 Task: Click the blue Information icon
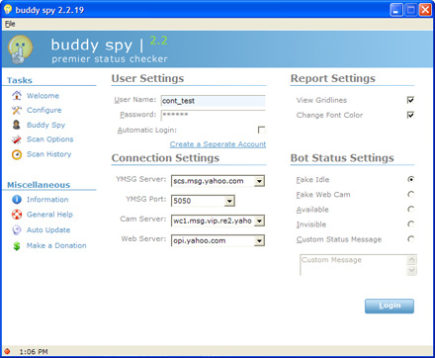click(17, 200)
